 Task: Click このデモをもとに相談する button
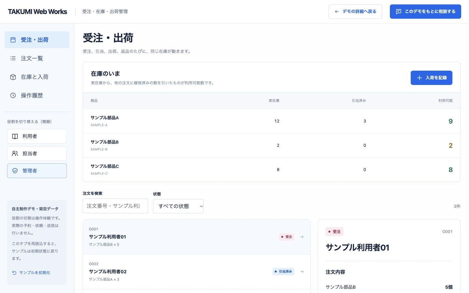pos(425,11)
